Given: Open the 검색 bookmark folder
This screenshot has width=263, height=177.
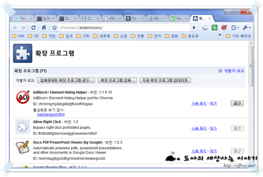Looking at the screenshot, I should click(66, 36).
